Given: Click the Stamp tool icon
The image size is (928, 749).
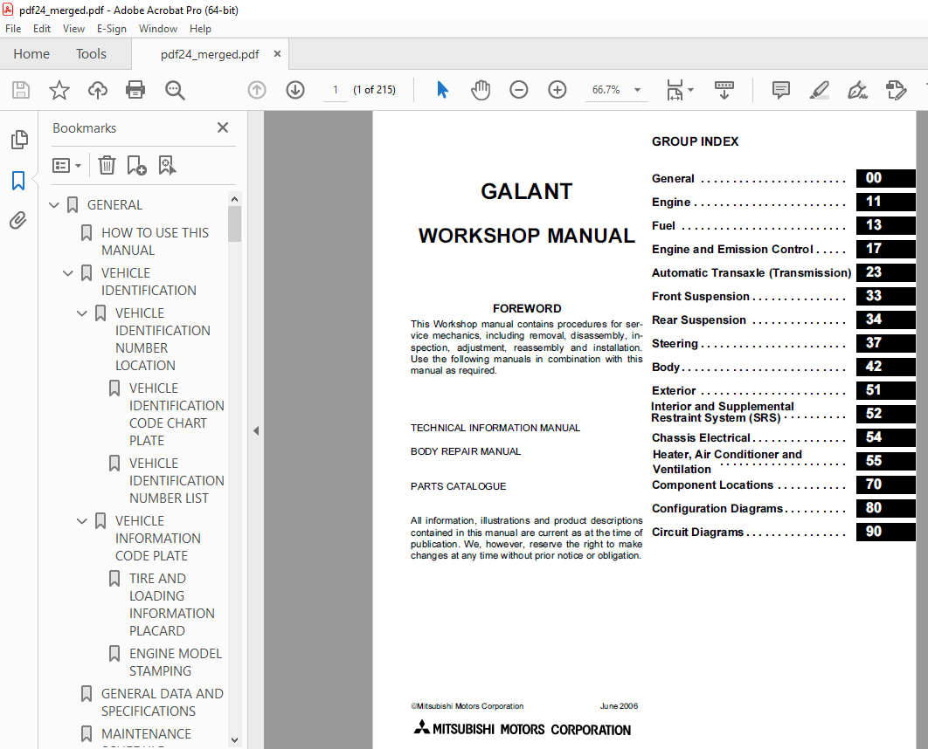Looking at the screenshot, I should coord(896,90).
